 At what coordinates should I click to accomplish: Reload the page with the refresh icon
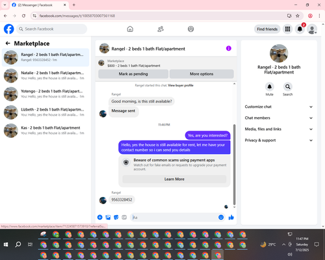point(23,16)
